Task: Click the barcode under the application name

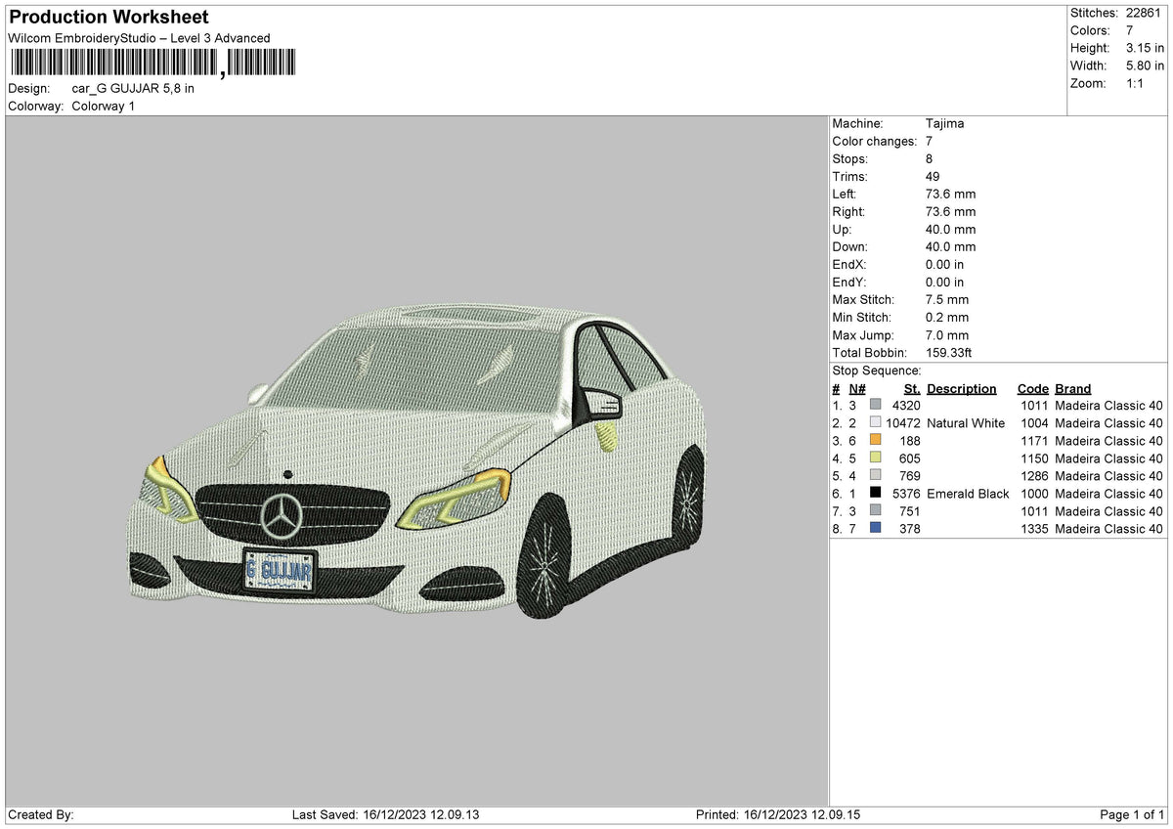Action: pos(152,65)
